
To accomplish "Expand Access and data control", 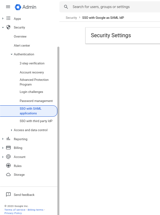I will click(x=11, y=130).
